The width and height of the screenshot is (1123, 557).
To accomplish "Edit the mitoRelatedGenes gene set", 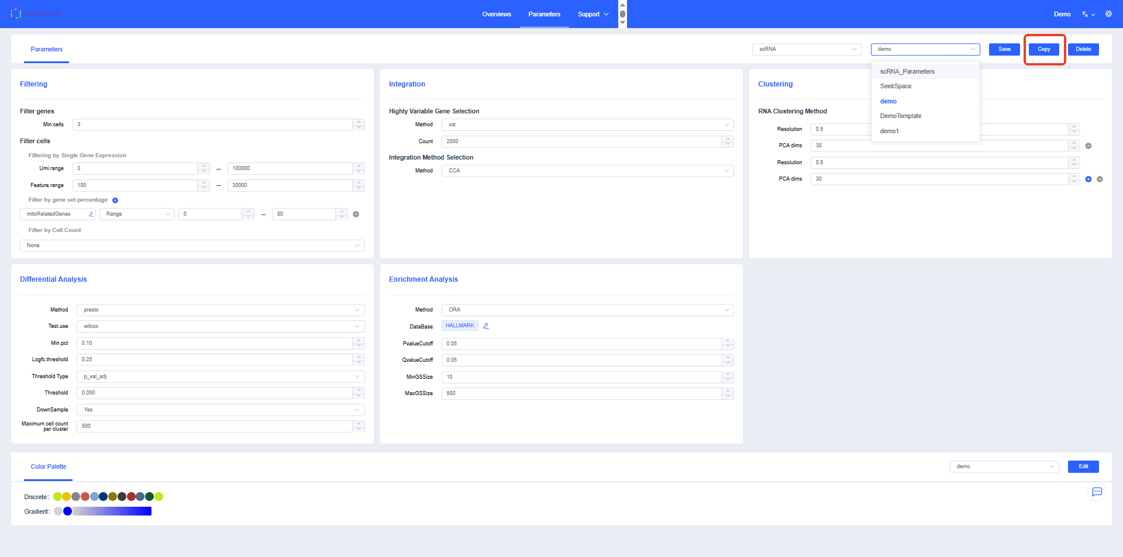I will (91, 215).
